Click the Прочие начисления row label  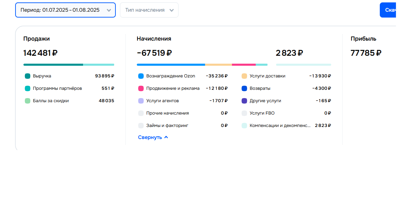(x=167, y=113)
